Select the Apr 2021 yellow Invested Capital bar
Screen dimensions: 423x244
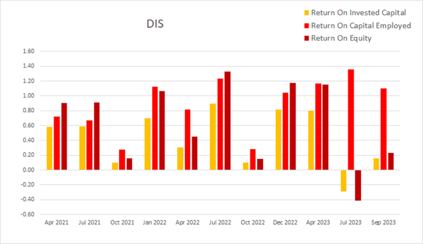50,148
